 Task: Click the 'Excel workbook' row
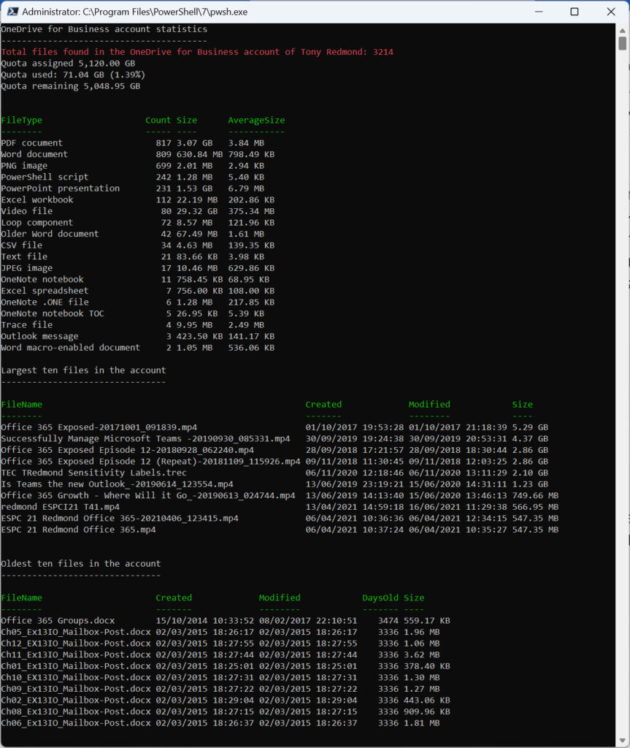click(x=137, y=200)
